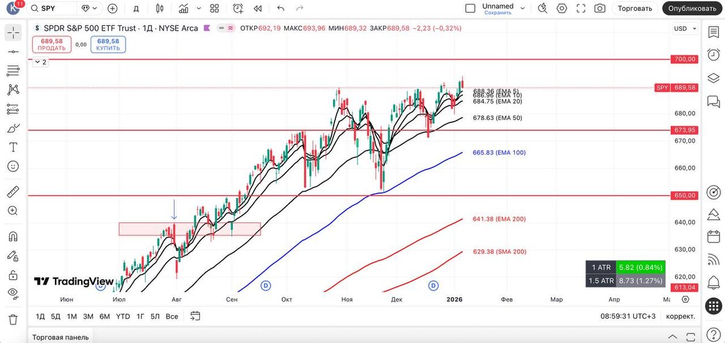
Task: Open the USD currency dropdown
Action: (685, 28)
